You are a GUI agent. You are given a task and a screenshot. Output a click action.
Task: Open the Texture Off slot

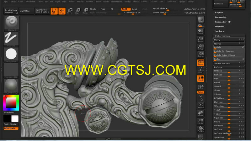[x=11, y=70]
